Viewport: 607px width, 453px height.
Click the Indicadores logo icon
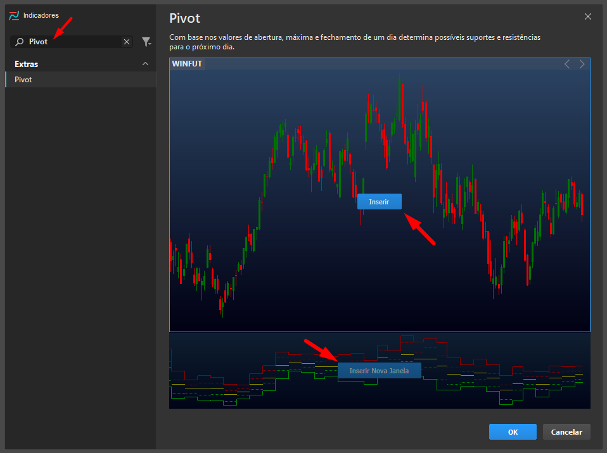pos(14,15)
